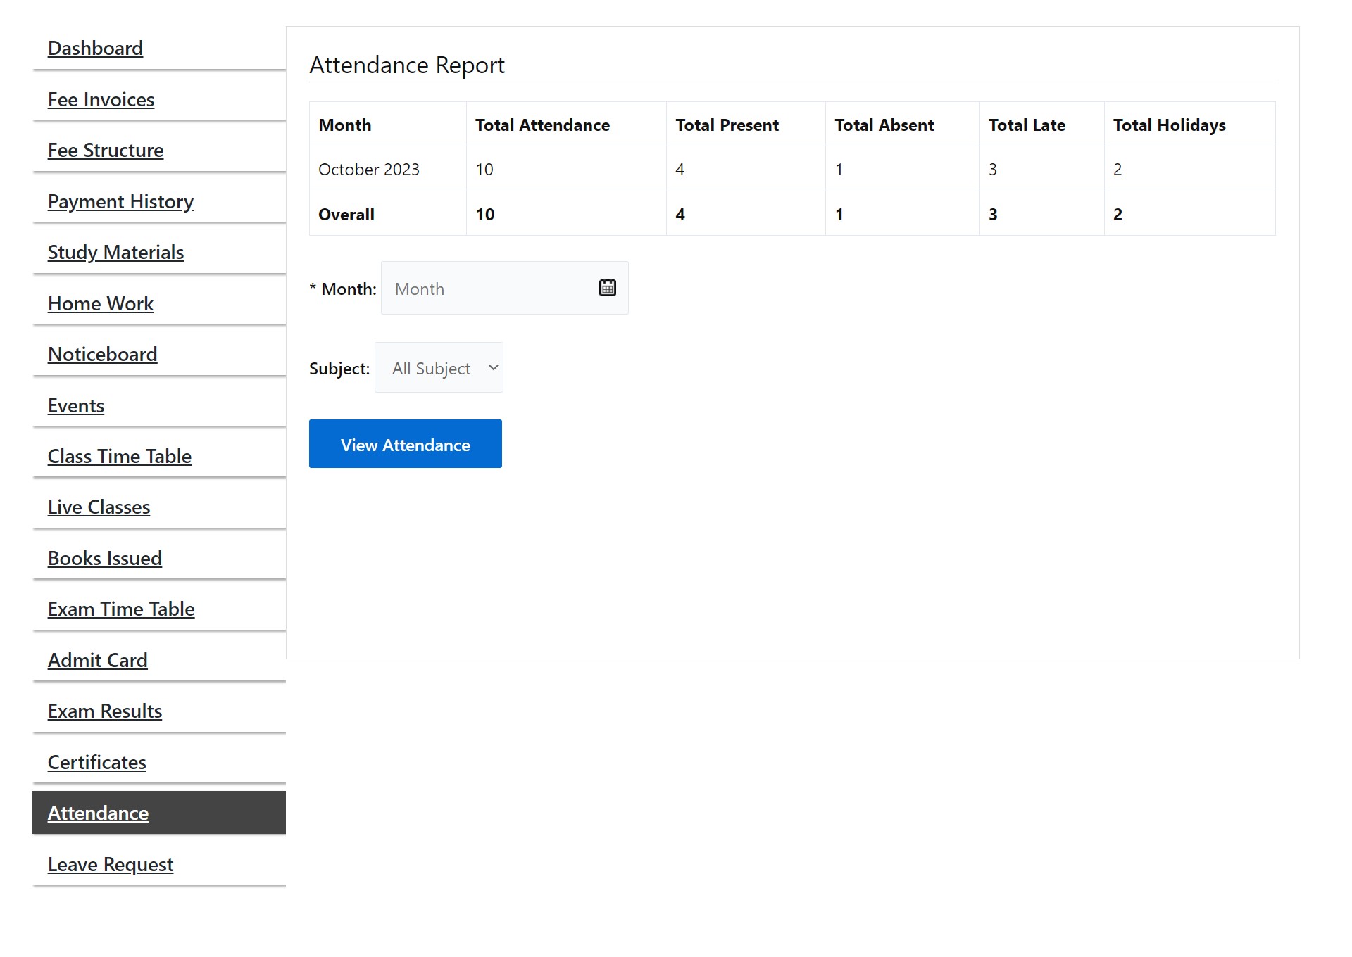Open Leave Request sidebar link
Viewport: 1352px width, 957px height.
tap(110, 863)
